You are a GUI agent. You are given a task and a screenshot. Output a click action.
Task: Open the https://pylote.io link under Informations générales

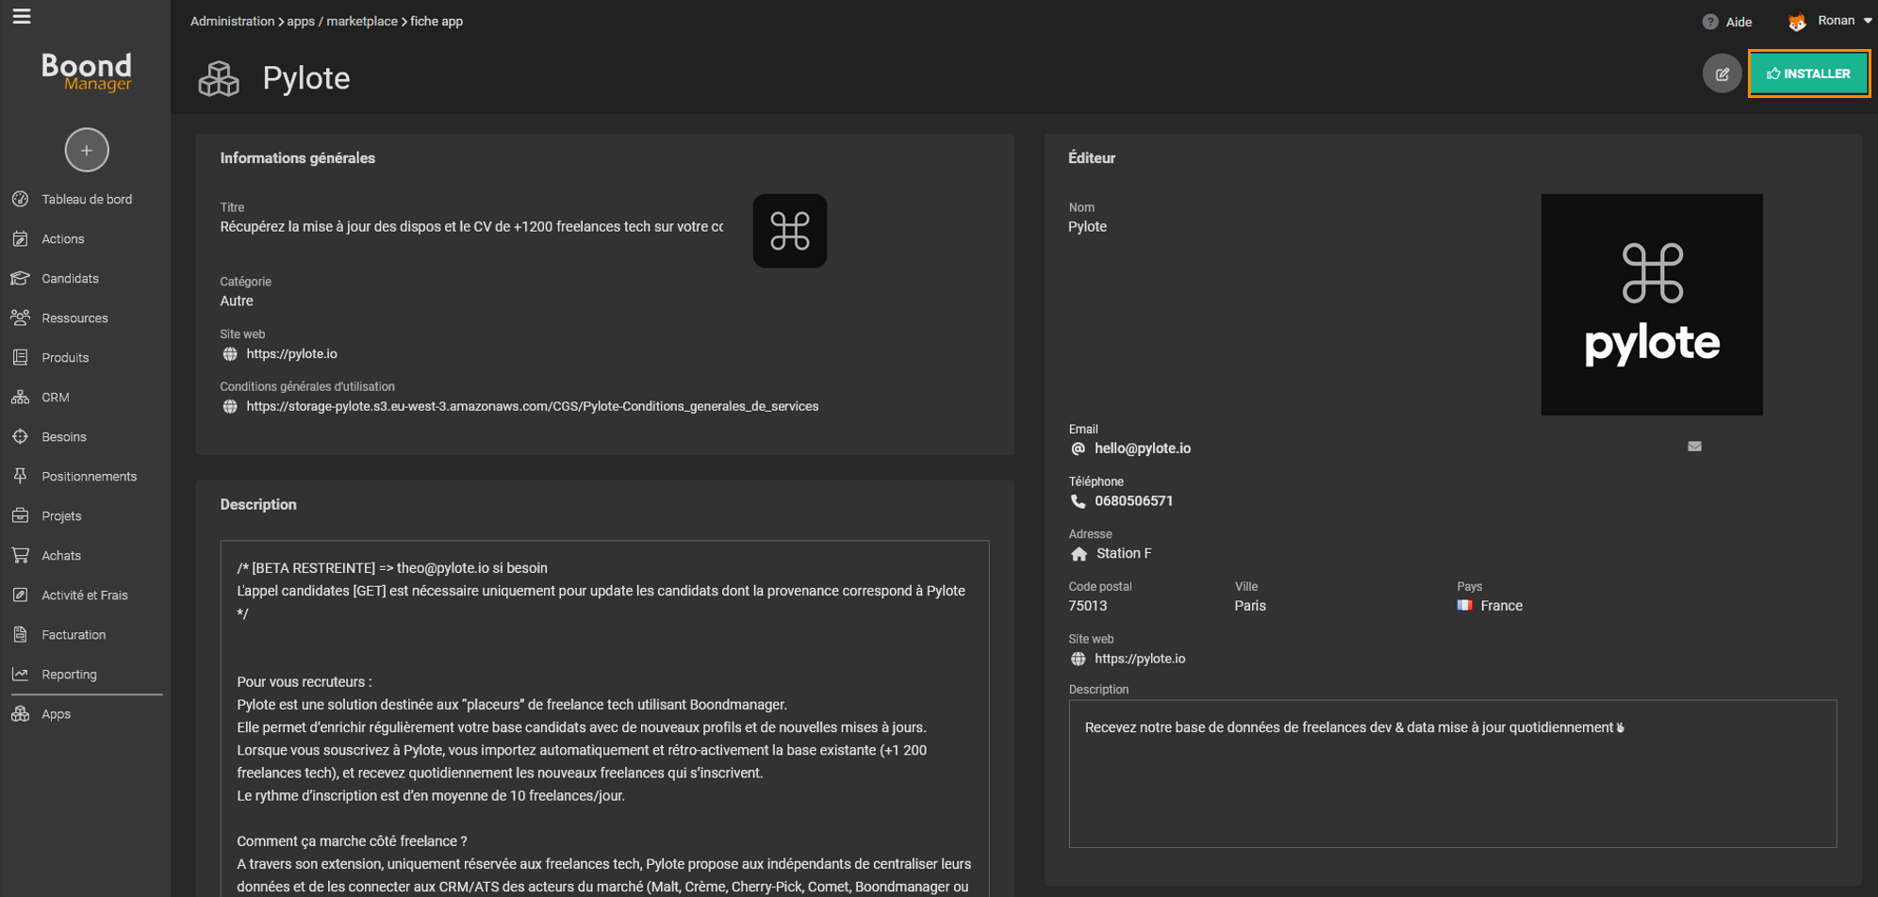(x=291, y=353)
